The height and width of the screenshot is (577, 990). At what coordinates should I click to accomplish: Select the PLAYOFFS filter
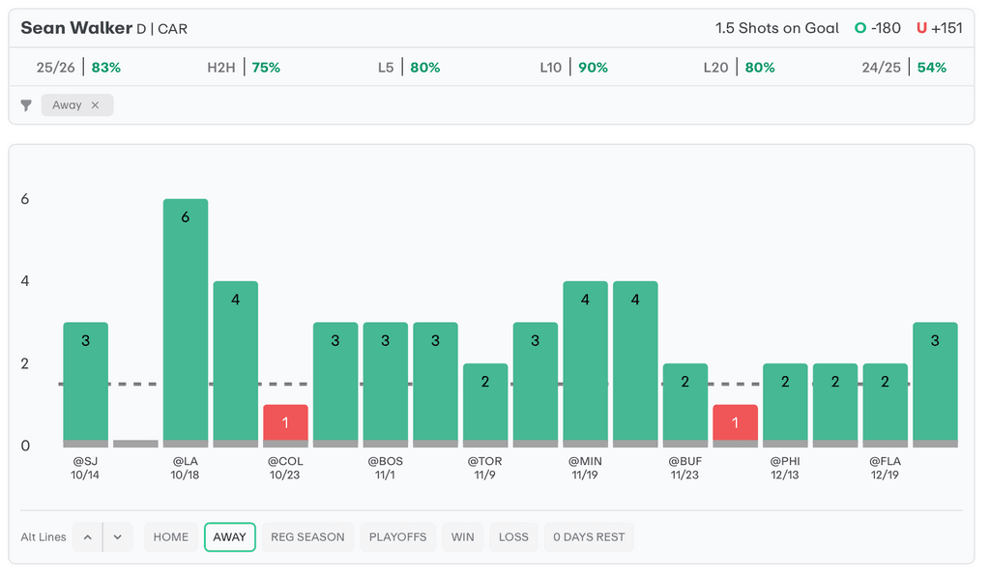pyautogui.click(x=397, y=537)
